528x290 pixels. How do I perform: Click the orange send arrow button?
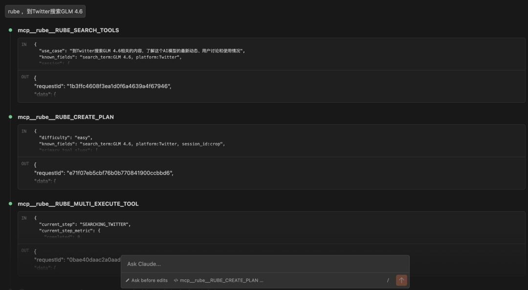pos(401,280)
